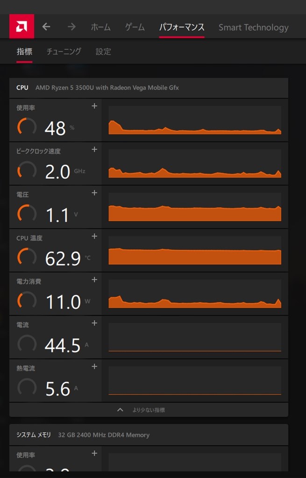Select the 指標 sub-tab
The width and height of the screenshot is (306, 478).
tap(24, 51)
